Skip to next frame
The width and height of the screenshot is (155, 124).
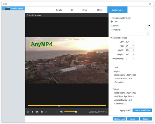pos(46,112)
